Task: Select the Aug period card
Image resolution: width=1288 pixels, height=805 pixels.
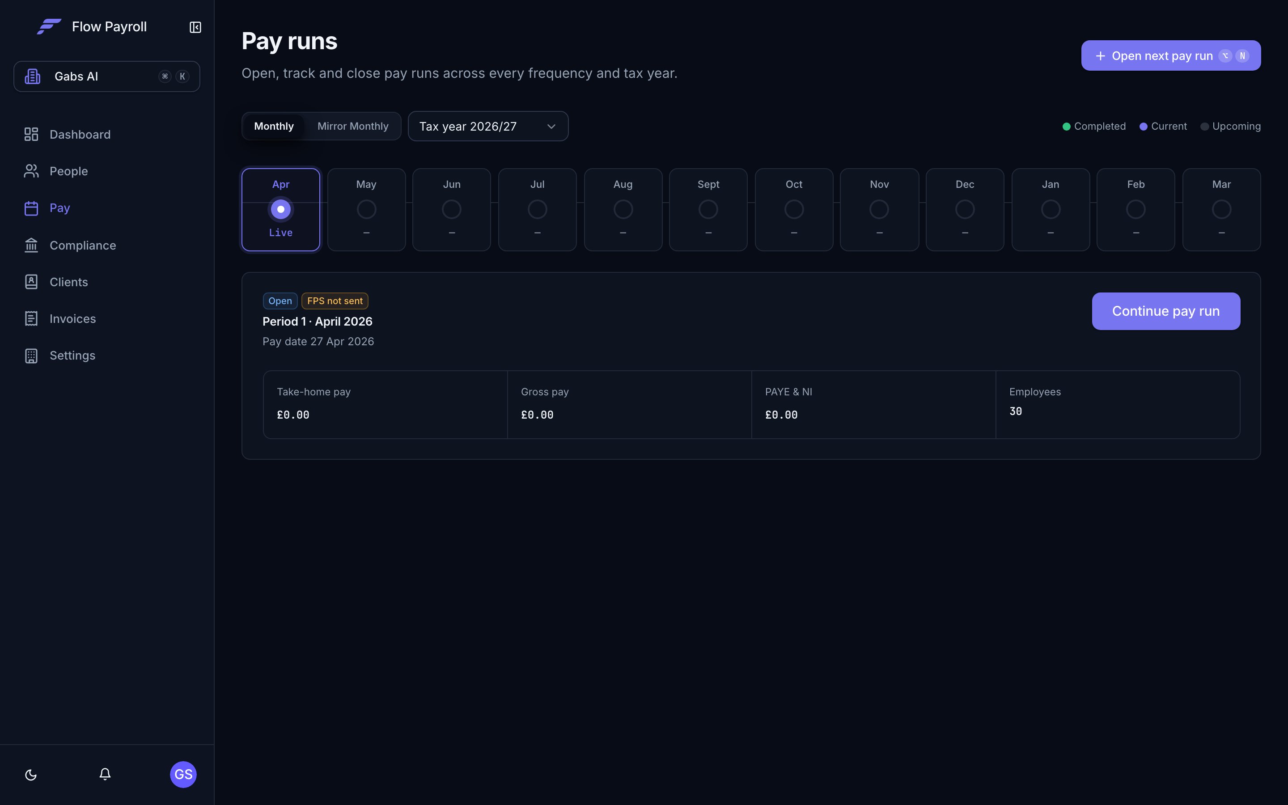Action: click(x=623, y=210)
